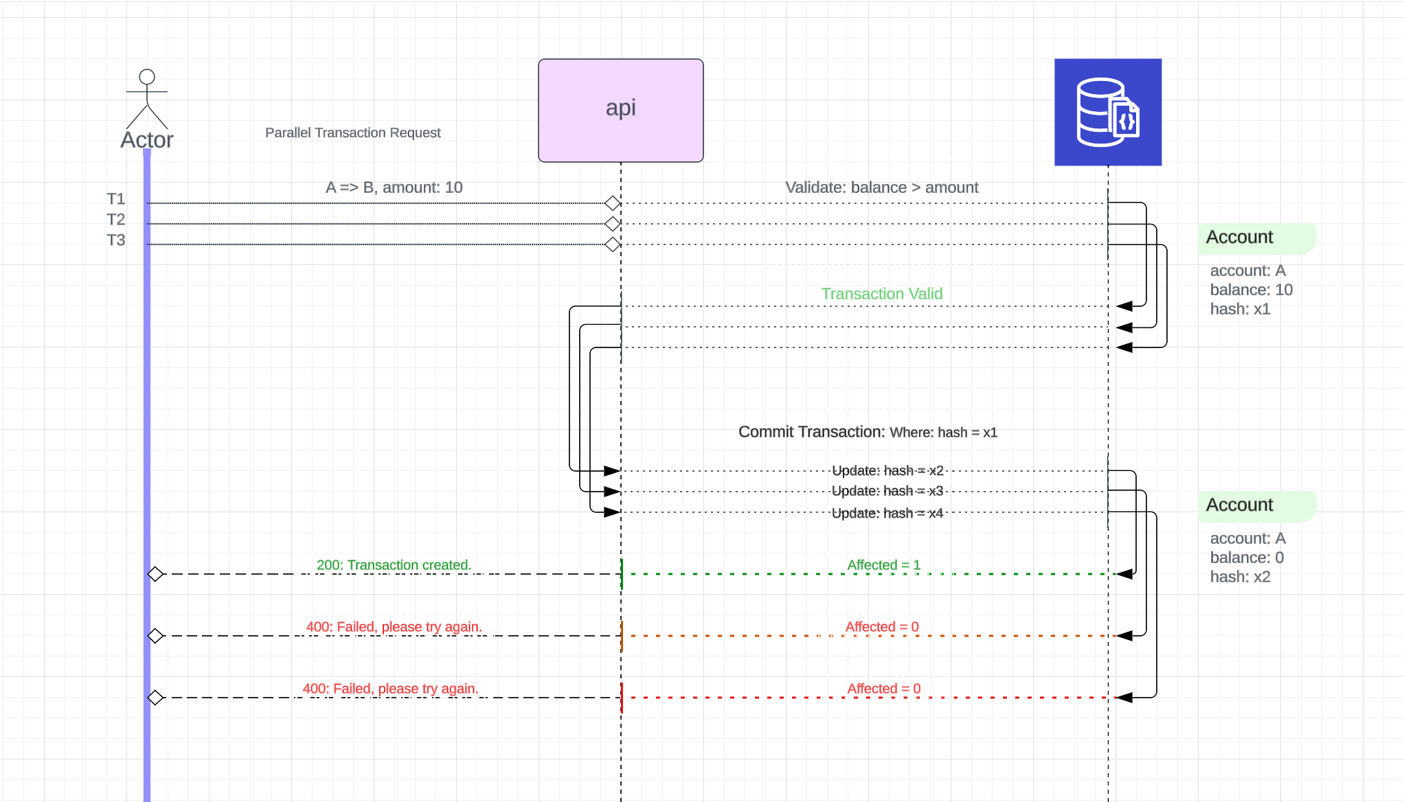This screenshot has width=1404, height=802.
Task: Click the Validate: balance > amount label
Action: 881,187
